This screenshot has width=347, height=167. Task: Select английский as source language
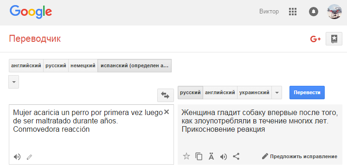[x=26, y=66]
